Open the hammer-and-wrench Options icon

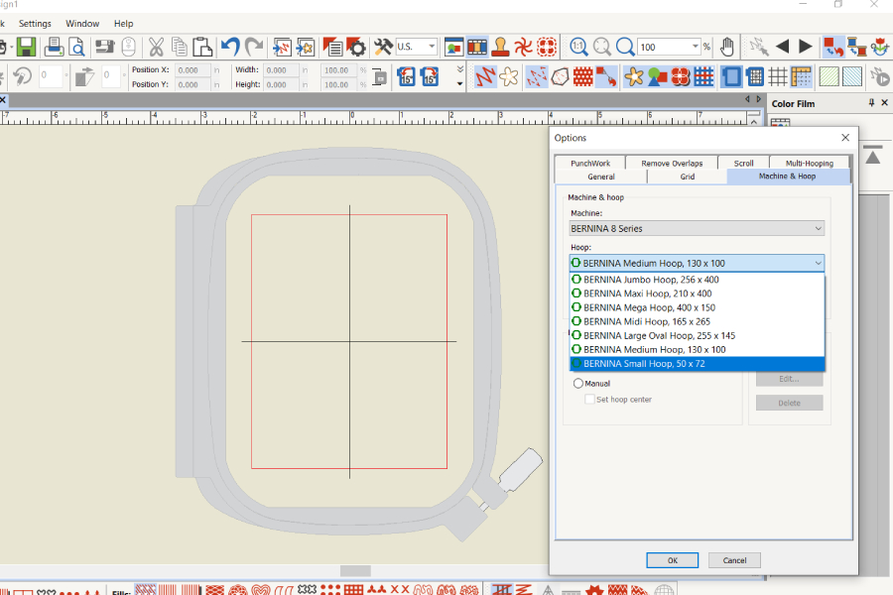pos(383,47)
